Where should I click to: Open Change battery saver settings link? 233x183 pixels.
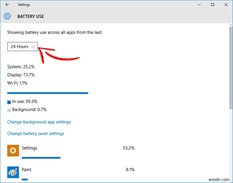[x=36, y=134]
